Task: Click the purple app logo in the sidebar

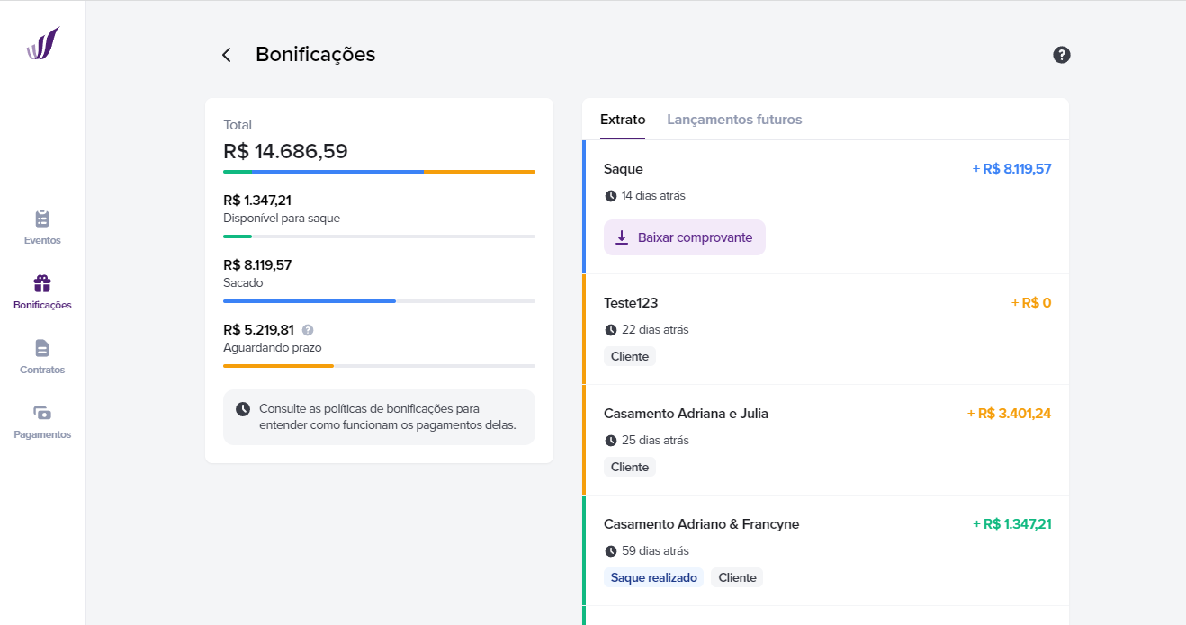Action: pos(42,43)
